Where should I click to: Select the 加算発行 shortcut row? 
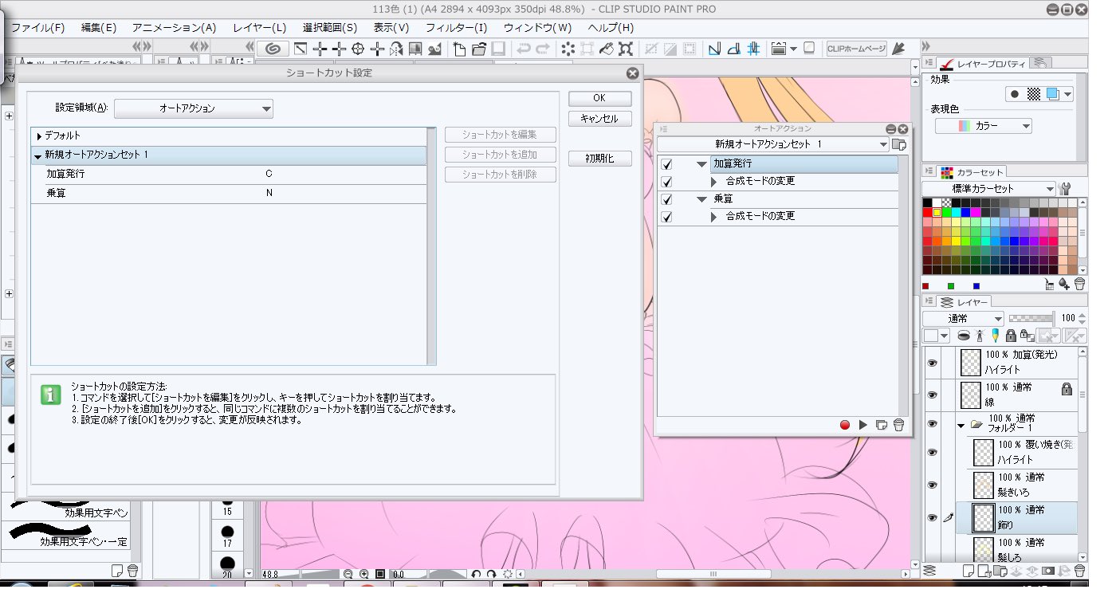point(229,174)
